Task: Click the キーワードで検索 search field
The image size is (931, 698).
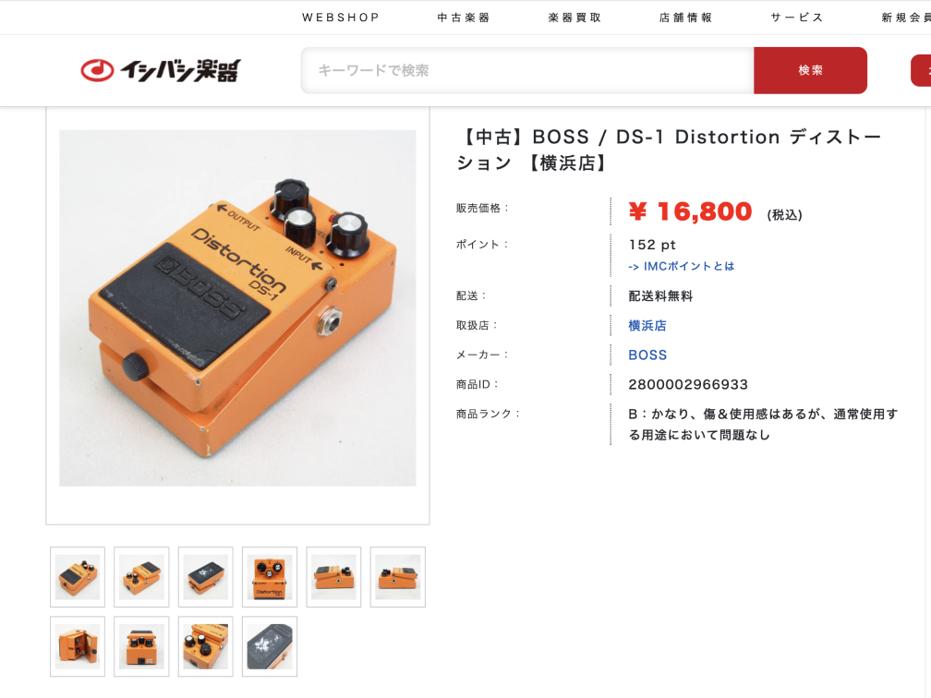Action: [527, 70]
